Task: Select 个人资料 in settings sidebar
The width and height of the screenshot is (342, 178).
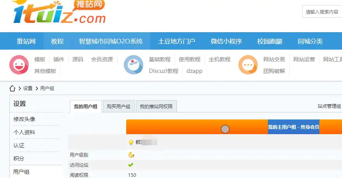Action: point(24,132)
